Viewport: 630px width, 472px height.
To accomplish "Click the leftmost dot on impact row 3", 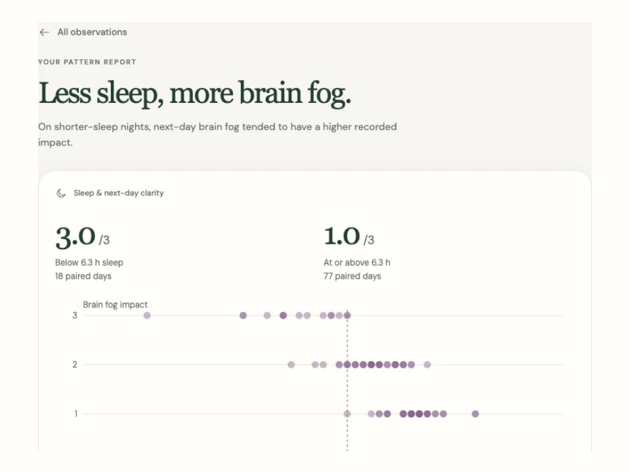I will (147, 315).
